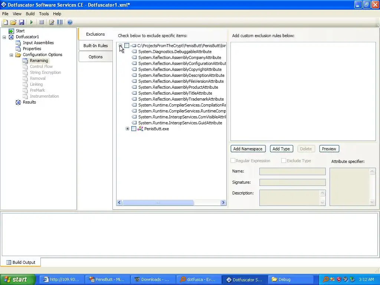Click the Add Type button

[281, 149]
